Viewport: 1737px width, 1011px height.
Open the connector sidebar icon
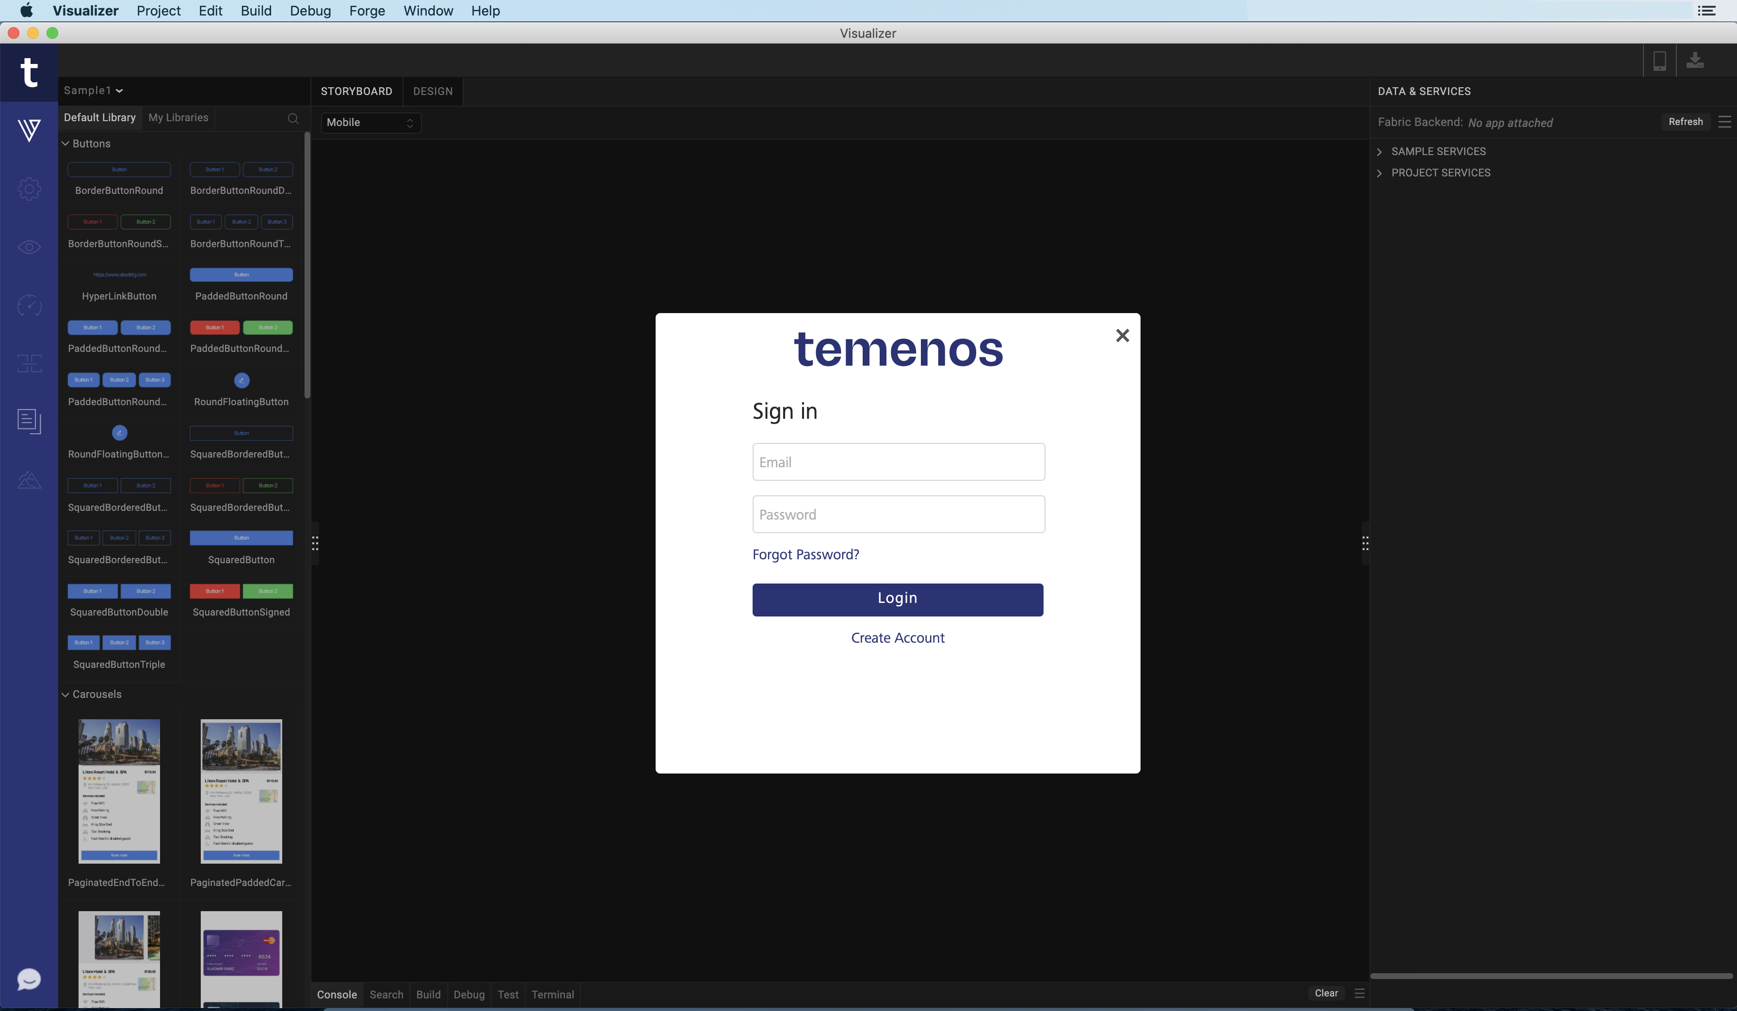point(29,363)
